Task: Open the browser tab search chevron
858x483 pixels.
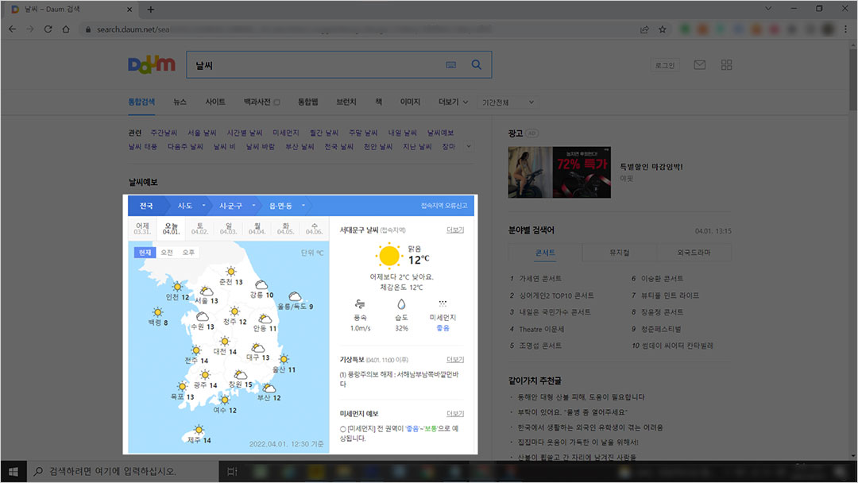Action: tap(768, 9)
